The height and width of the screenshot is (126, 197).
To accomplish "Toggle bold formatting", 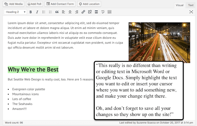I will point(31,12).
